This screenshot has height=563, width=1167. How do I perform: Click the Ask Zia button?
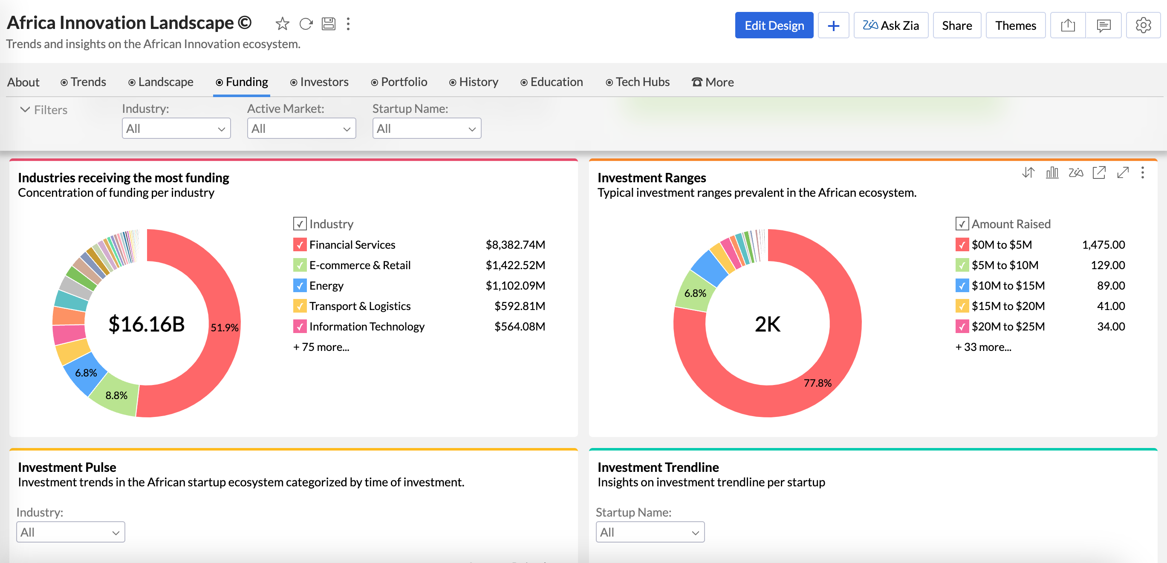point(891,26)
